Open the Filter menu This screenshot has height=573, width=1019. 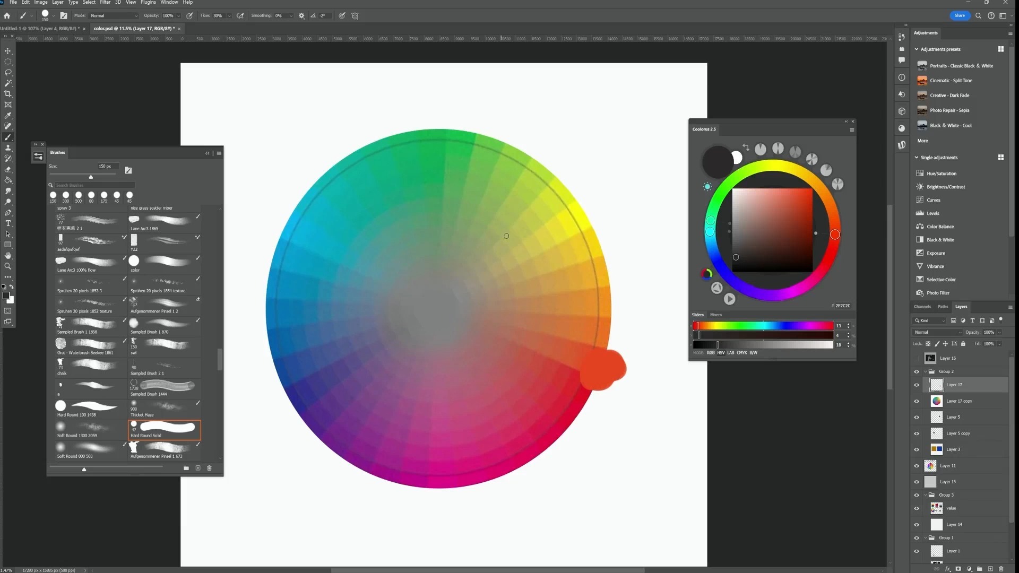coord(105,3)
